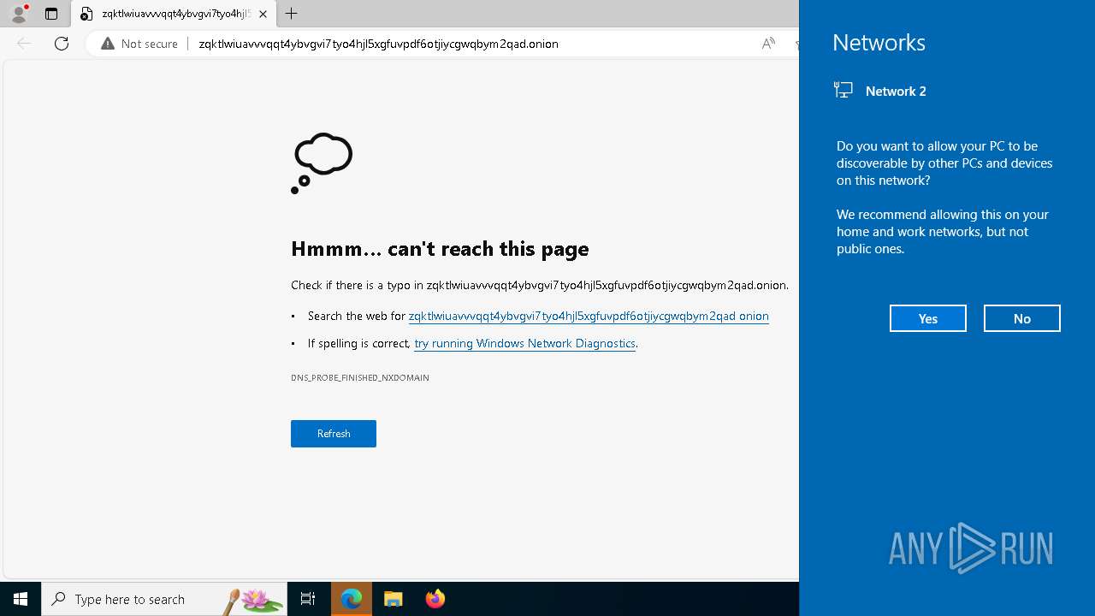Open Microsoft Edge taskbar icon
The image size is (1095, 616).
[x=352, y=599]
